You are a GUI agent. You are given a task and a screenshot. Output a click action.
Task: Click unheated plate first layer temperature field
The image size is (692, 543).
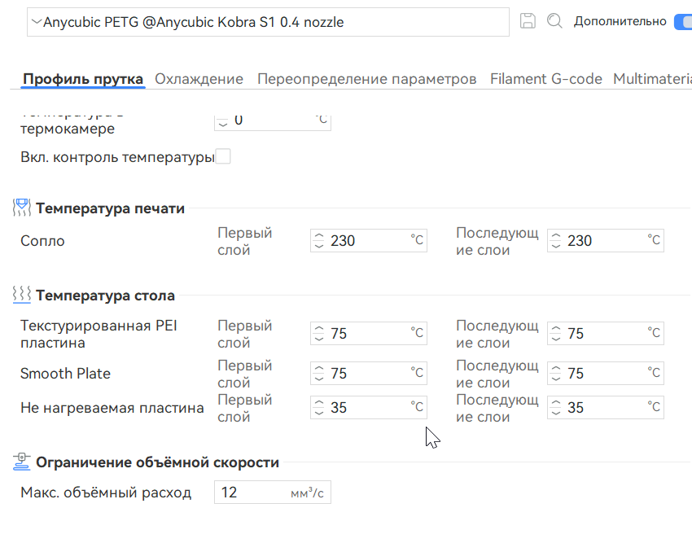(366, 408)
